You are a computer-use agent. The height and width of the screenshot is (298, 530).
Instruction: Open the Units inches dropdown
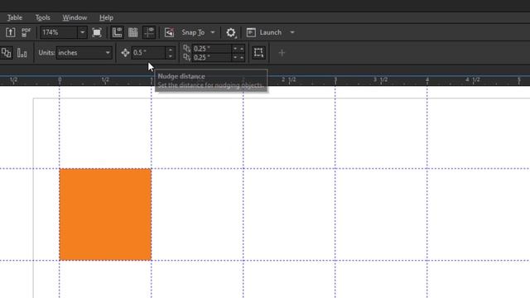84,53
